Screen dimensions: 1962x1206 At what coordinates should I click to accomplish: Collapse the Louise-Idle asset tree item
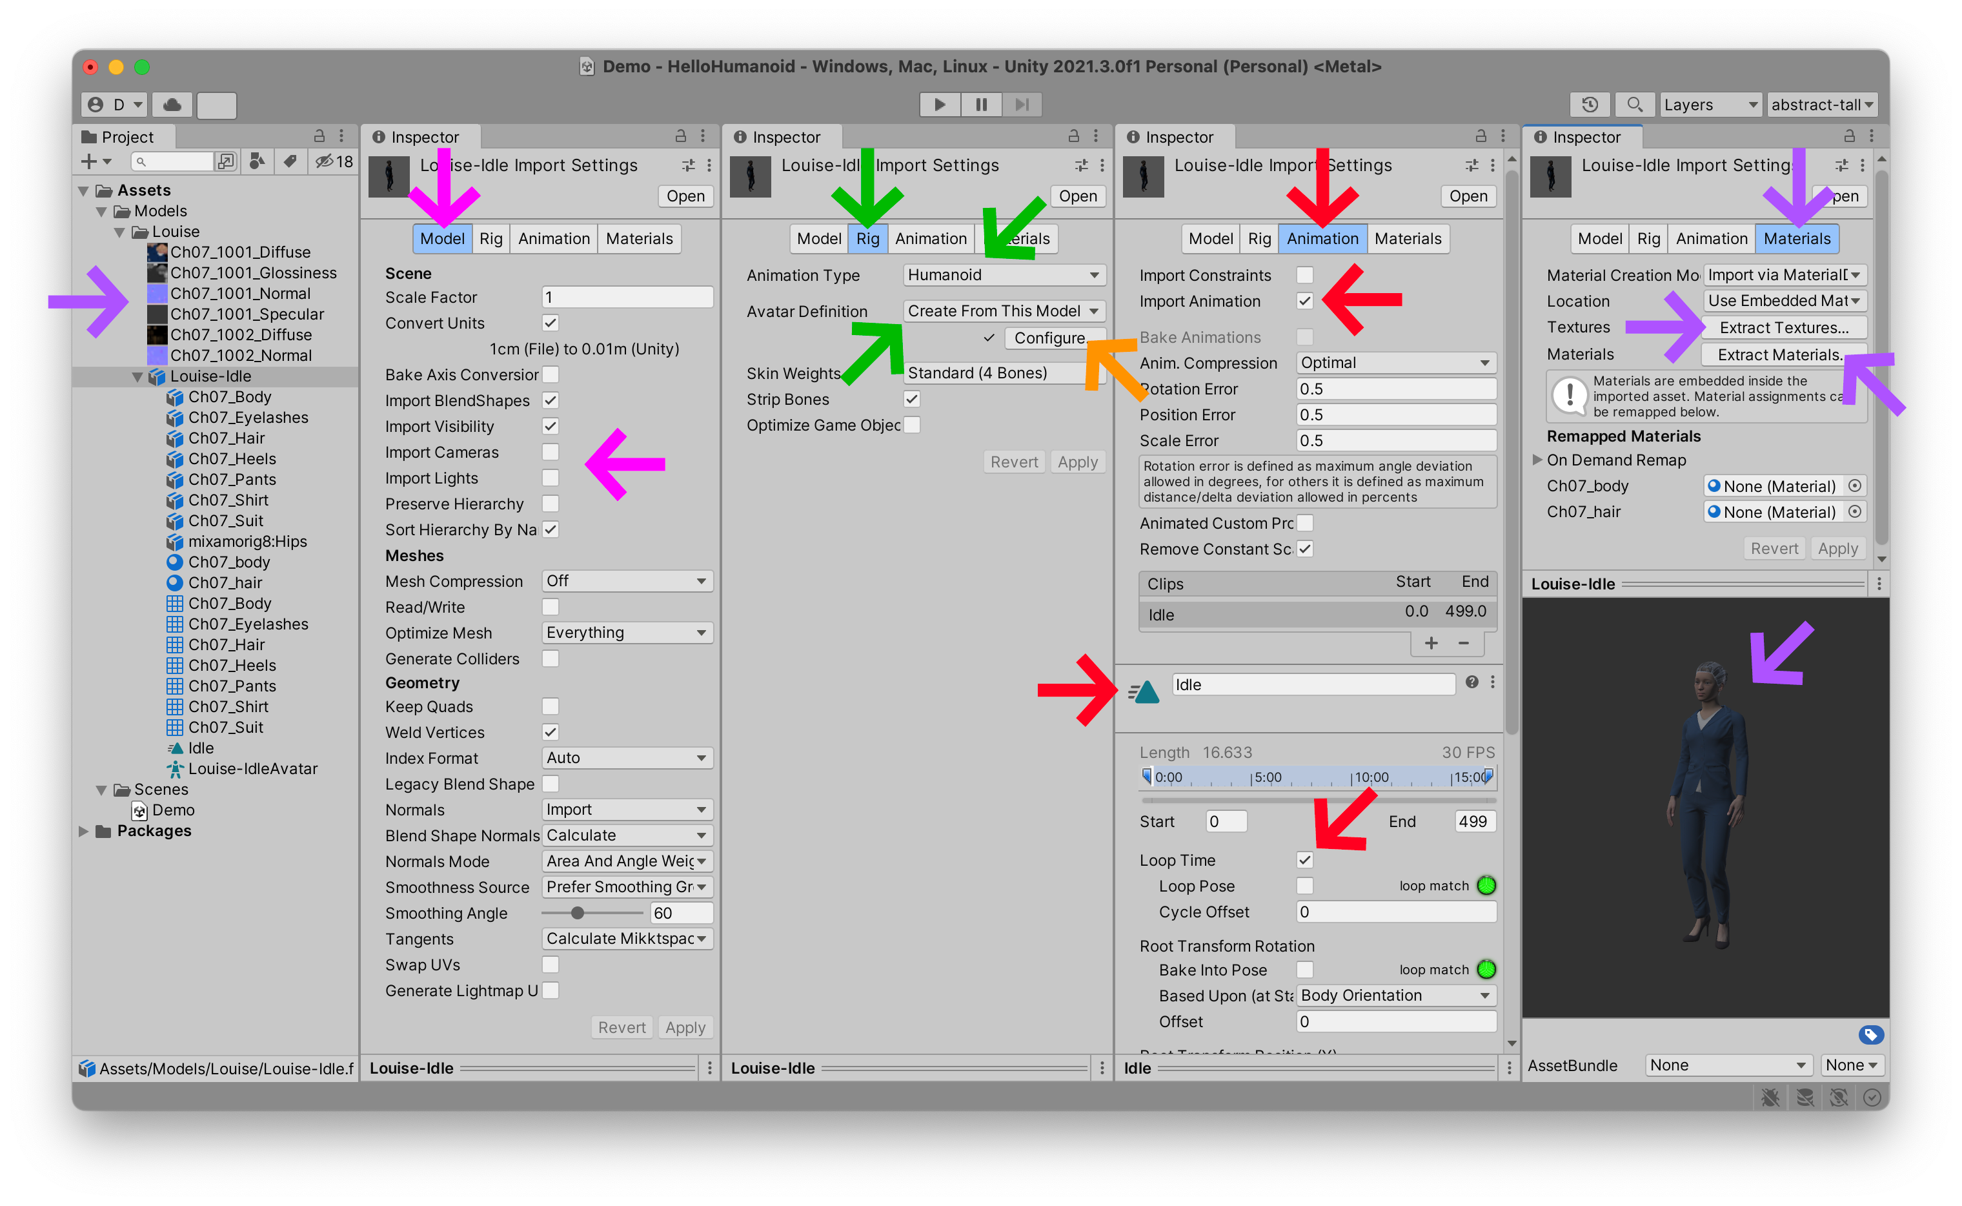click(137, 376)
